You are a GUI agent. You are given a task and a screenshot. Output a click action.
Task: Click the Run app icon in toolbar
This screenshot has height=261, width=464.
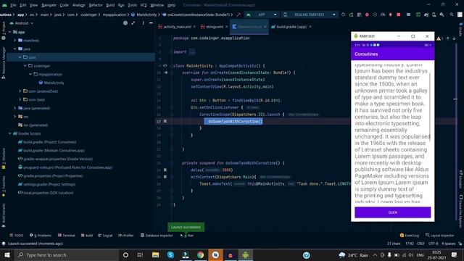coord(343,14)
